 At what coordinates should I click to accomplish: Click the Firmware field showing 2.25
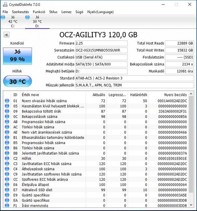coord(101,43)
